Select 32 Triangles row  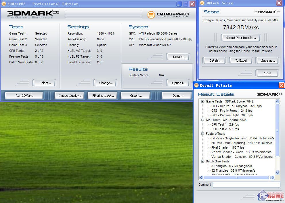click(233, 170)
